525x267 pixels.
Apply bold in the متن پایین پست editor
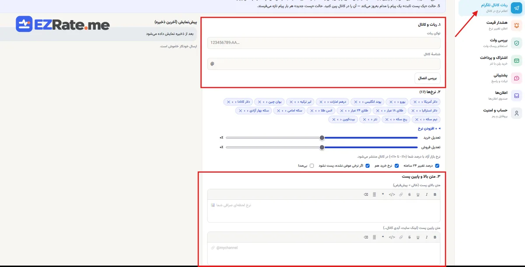(435, 237)
